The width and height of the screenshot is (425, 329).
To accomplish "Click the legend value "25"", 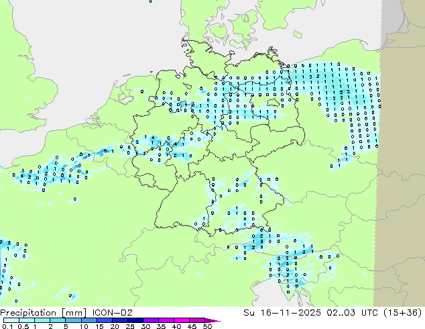I will point(130,326).
